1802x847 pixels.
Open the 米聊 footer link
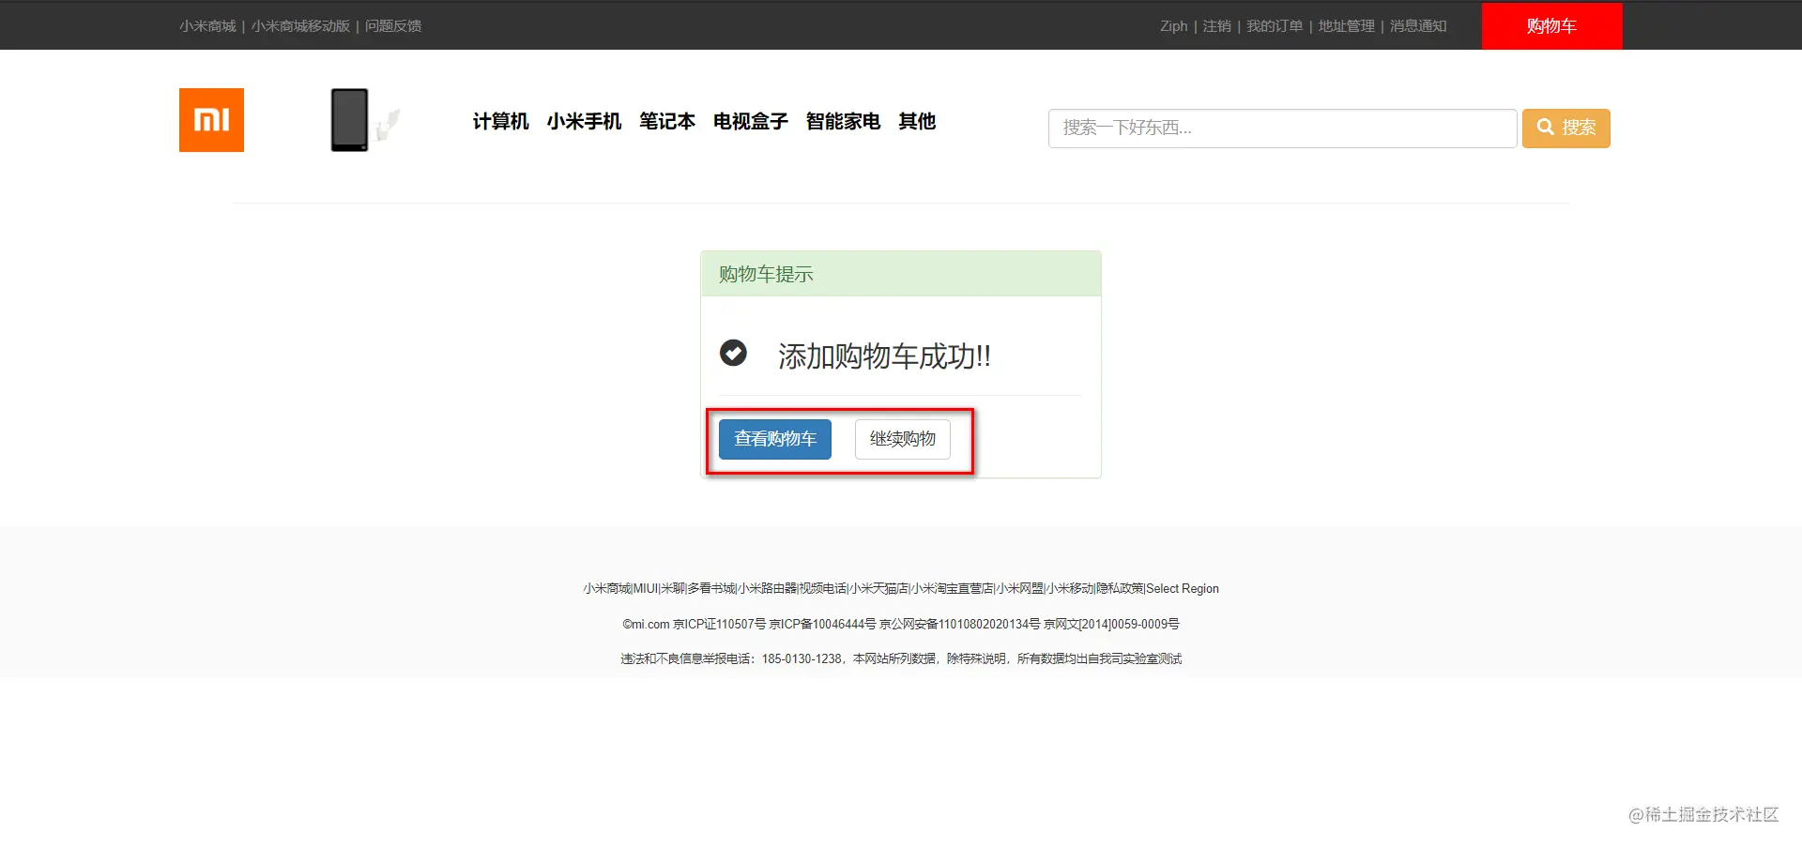(673, 589)
